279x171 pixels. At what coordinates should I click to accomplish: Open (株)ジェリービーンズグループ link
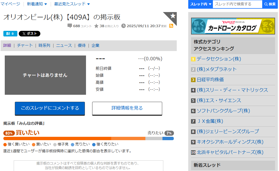228,131
